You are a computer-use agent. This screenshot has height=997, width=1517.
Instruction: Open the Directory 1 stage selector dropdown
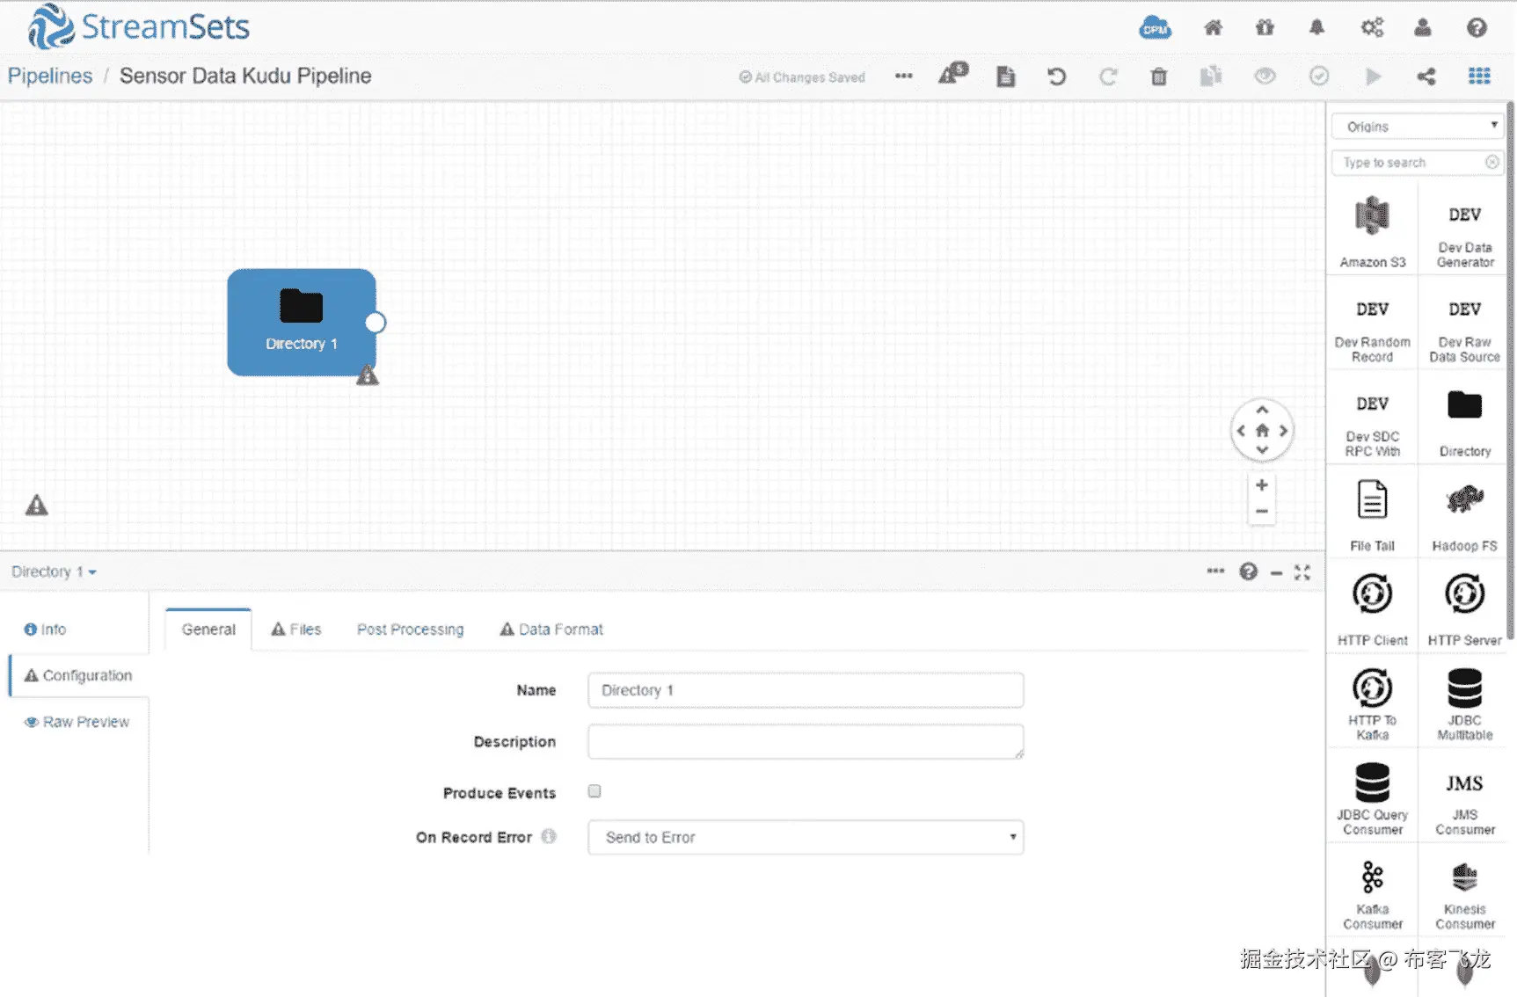coord(54,572)
